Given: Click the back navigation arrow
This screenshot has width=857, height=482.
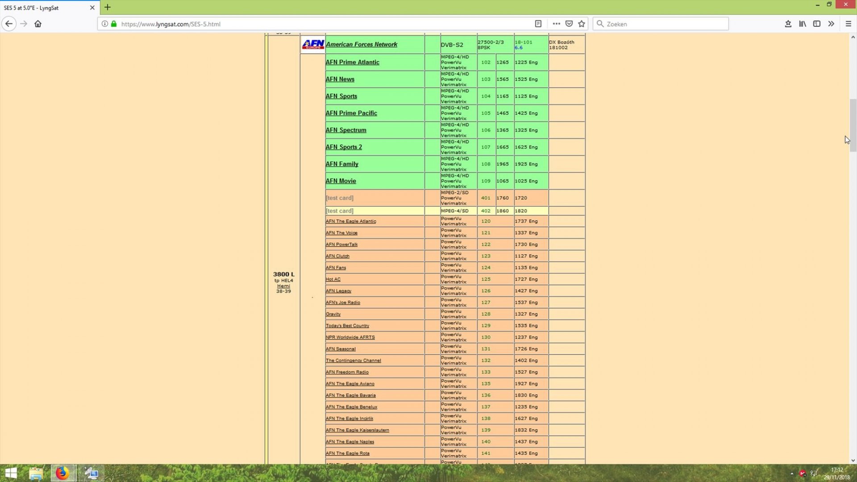Looking at the screenshot, I should click(9, 24).
